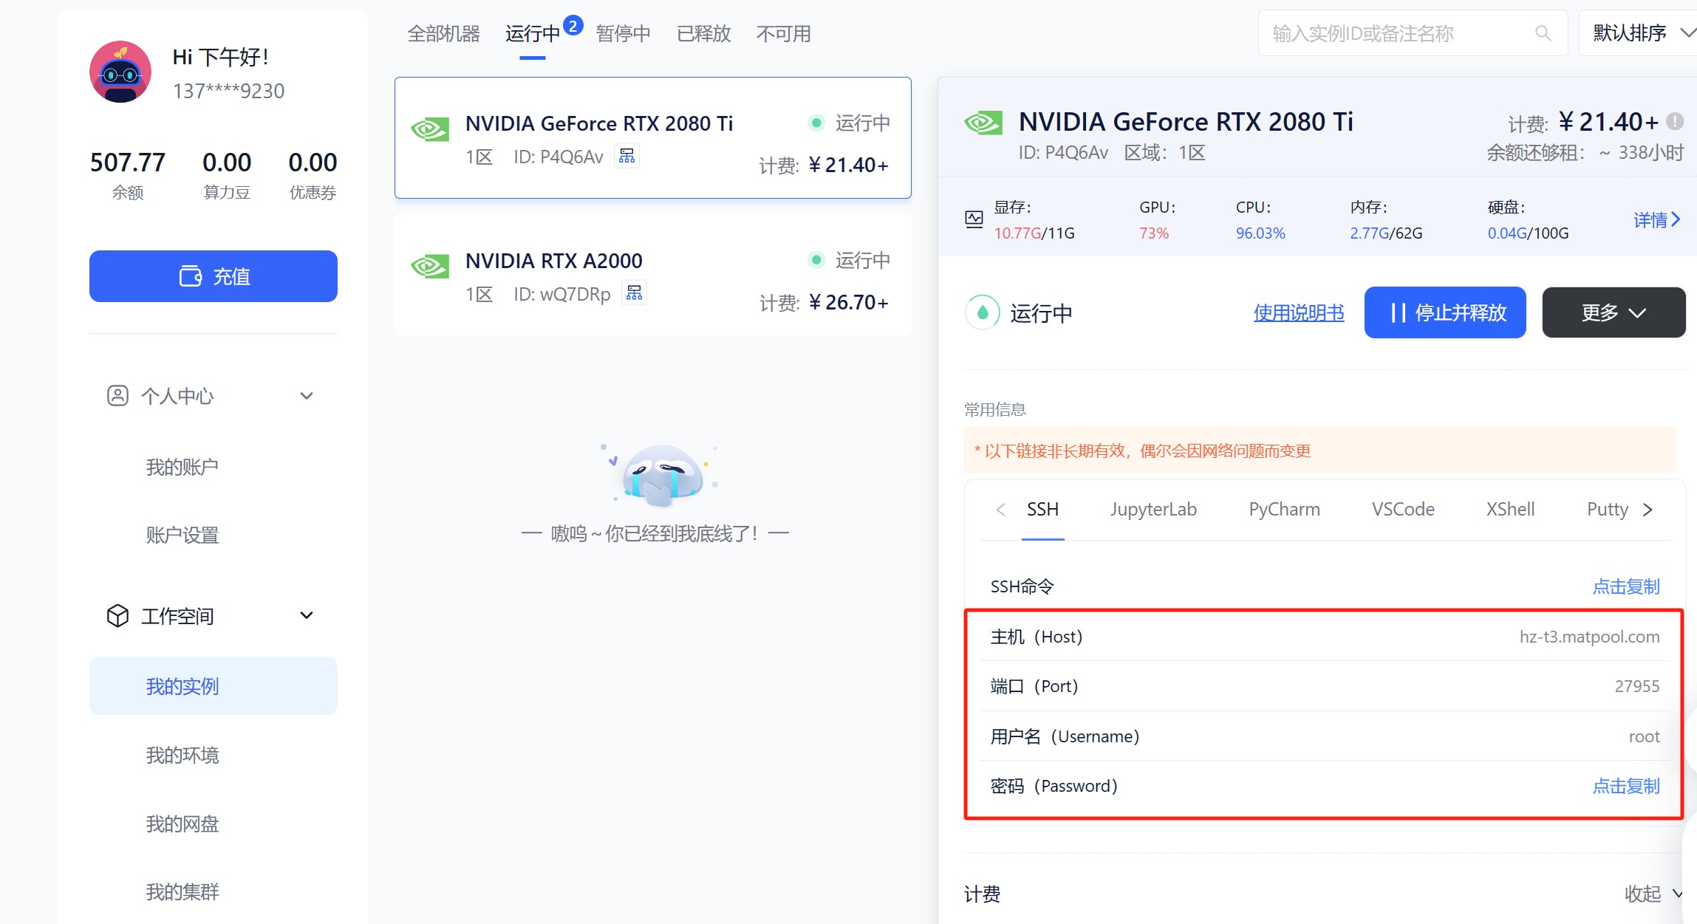Click the network icon beside ID P4Q6Av
This screenshot has width=1697, height=924.
pos(627,156)
